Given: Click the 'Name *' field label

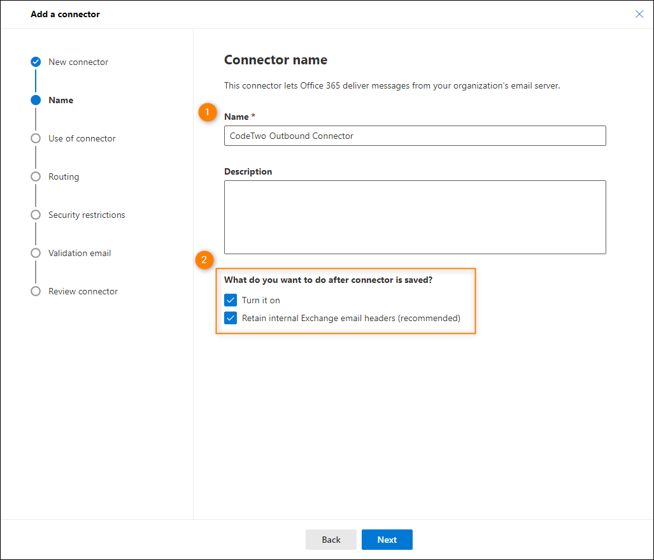Looking at the screenshot, I should pyautogui.click(x=239, y=117).
